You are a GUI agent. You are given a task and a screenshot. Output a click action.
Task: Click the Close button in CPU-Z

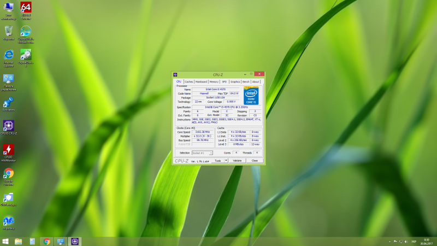[255, 161]
